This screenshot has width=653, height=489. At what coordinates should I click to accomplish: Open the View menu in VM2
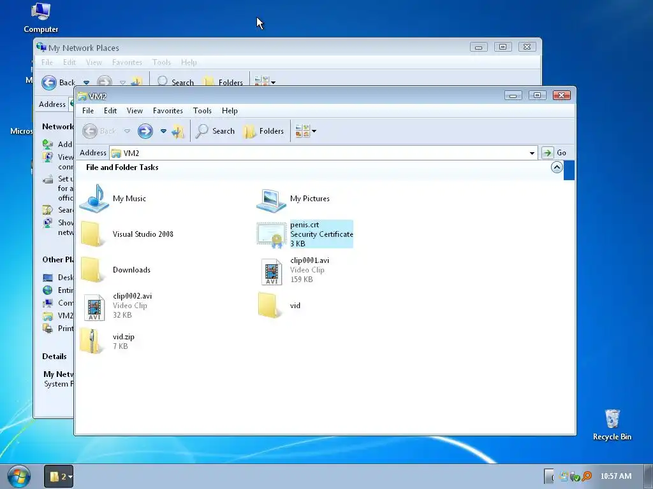point(135,111)
